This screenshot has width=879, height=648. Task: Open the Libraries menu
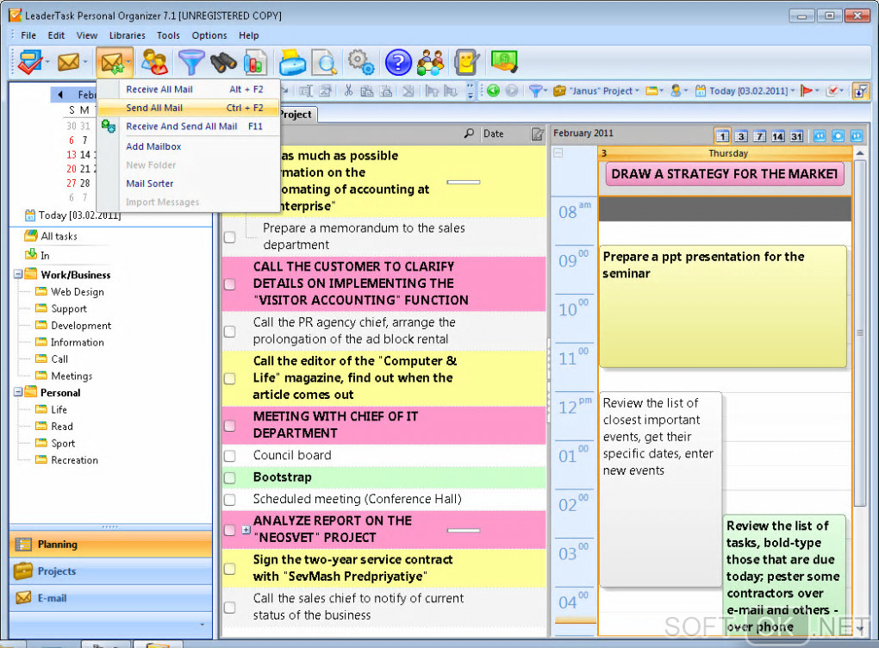(x=128, y=35)
